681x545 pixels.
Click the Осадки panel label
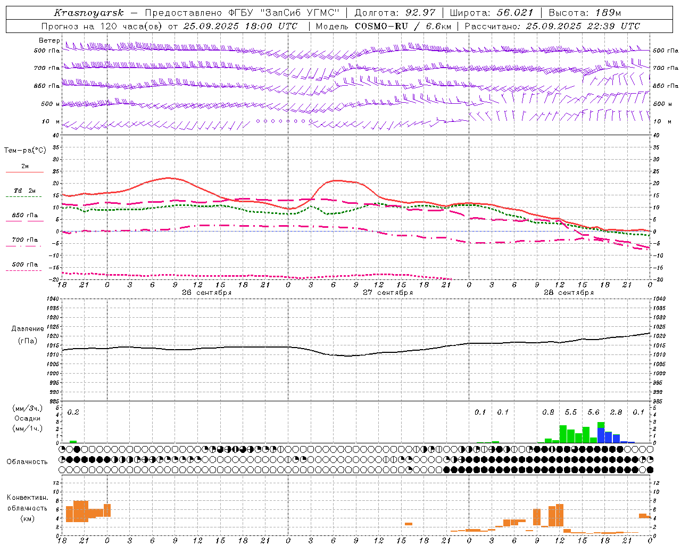coord(28,418)
